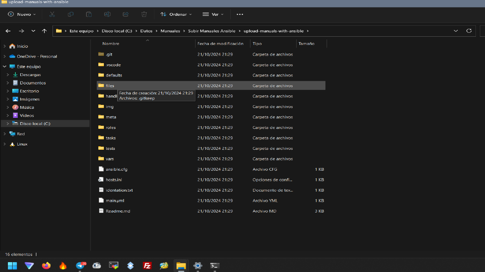Open the See more three-dots menu
485x272 pixels.
[x=240, y=14]
